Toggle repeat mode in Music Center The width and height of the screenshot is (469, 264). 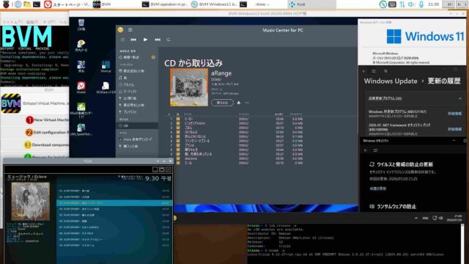(169, 40)
